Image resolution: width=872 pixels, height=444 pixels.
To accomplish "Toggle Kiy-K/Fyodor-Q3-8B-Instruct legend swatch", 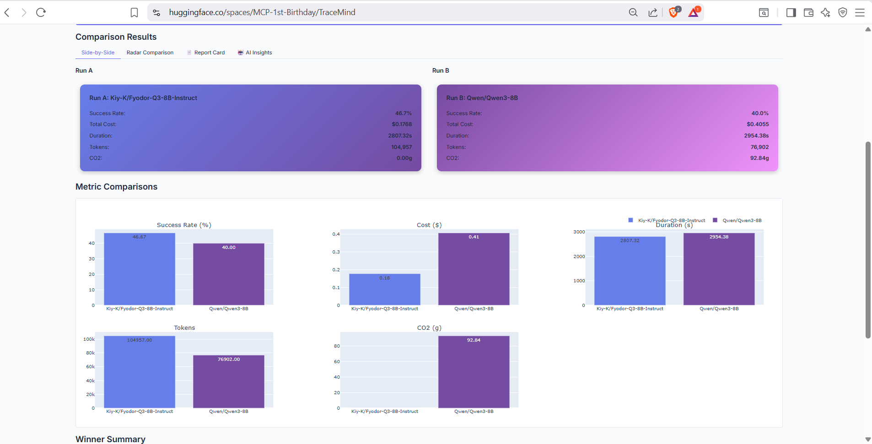I will coord(631,220).
